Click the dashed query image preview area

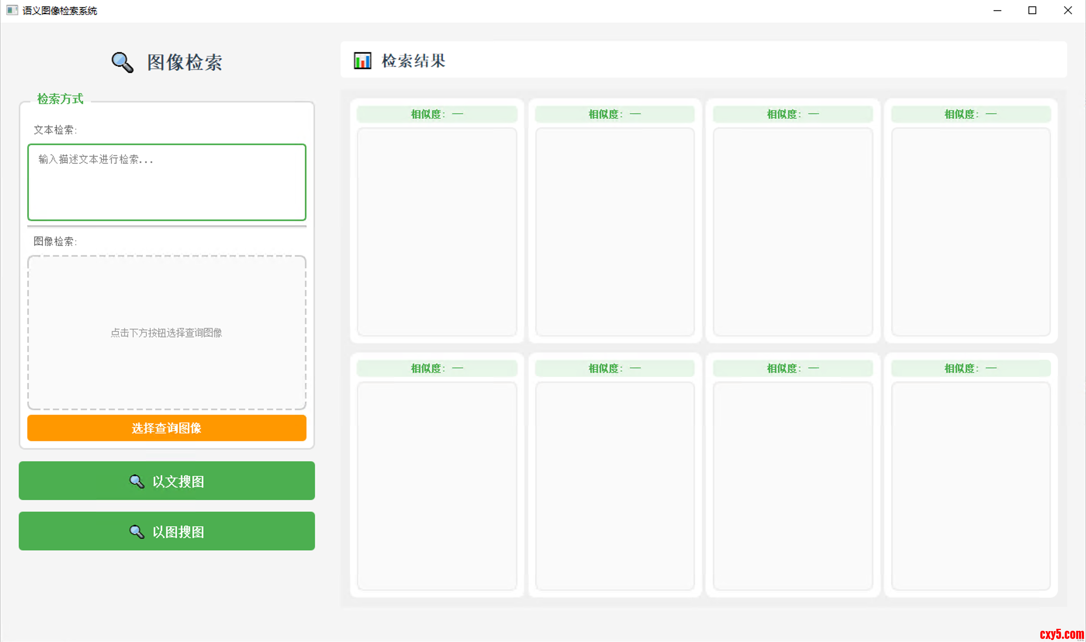166,332
